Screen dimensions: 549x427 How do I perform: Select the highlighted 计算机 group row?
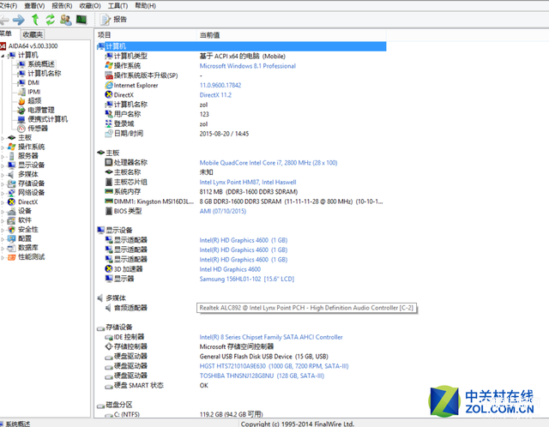[242, 46]
